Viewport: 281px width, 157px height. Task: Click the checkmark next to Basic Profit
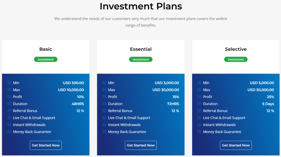coord(9,97)
